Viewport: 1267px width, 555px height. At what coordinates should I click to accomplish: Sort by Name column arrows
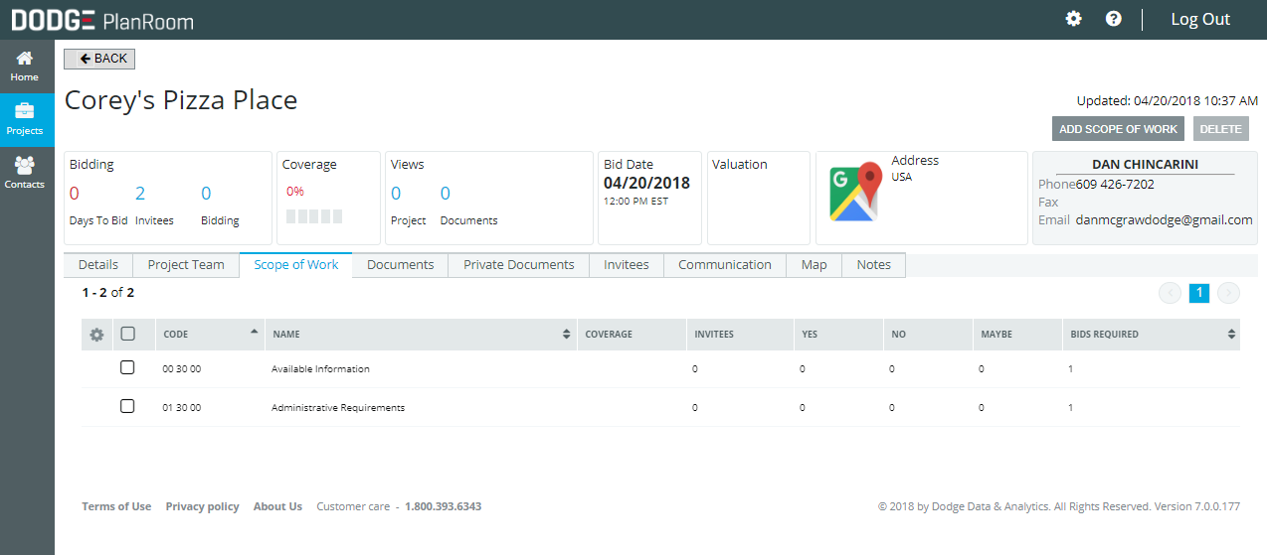(x=567, y=335)
